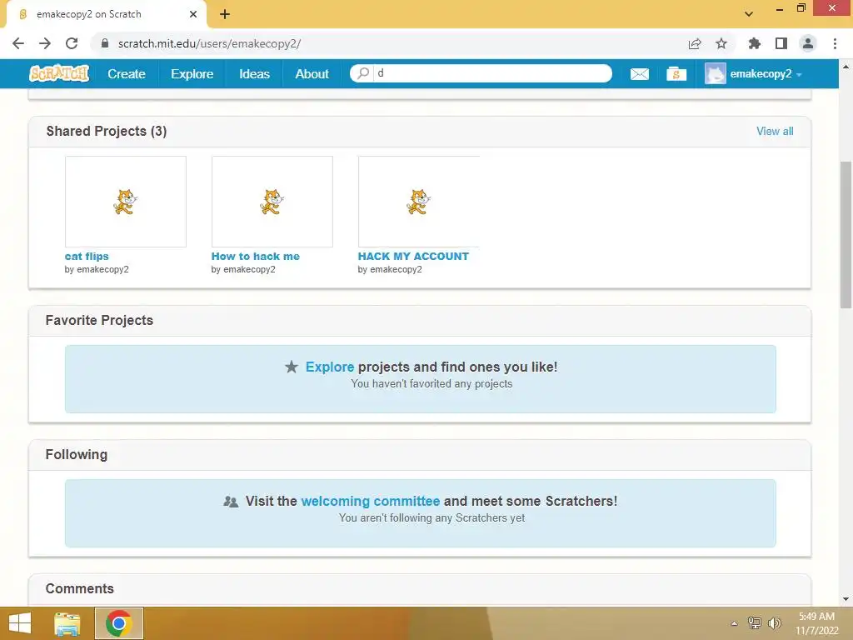Open the Chrome three-dot menu
This screenshot has width=853, height=640.
pyautogui.click(x=835, y=43)
